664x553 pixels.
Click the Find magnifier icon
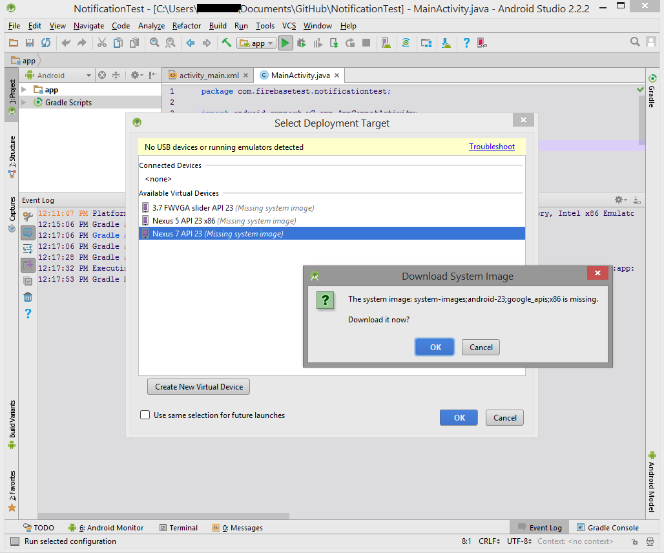click(x=154, y=43)
